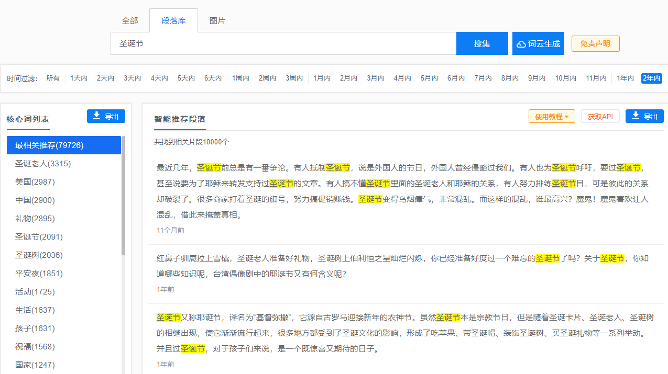Open the 使用教程 dropdown
668x374 pixels.
click(551, 116)
